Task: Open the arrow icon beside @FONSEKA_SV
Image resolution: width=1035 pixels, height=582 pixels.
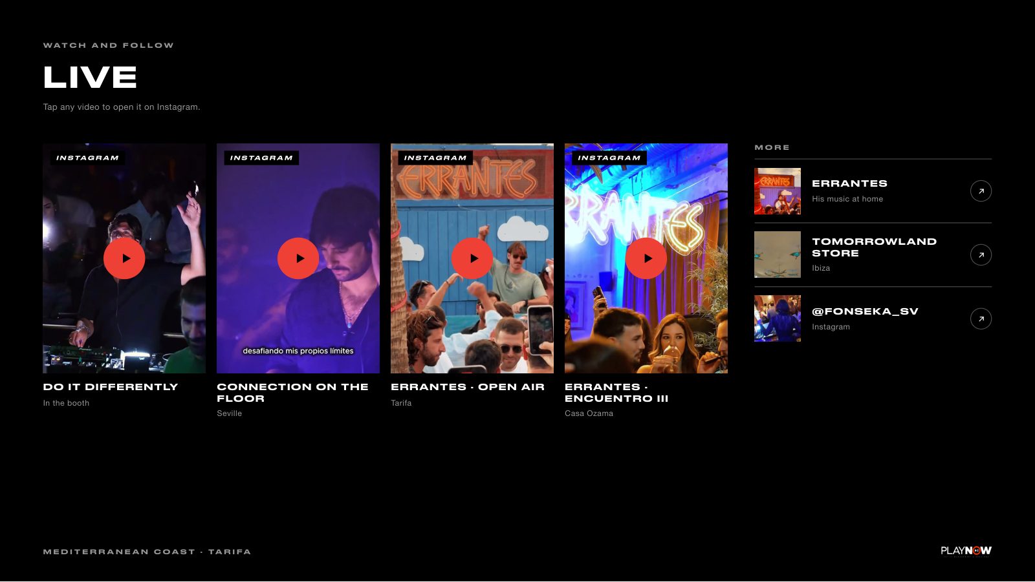Action: (981, 318)
